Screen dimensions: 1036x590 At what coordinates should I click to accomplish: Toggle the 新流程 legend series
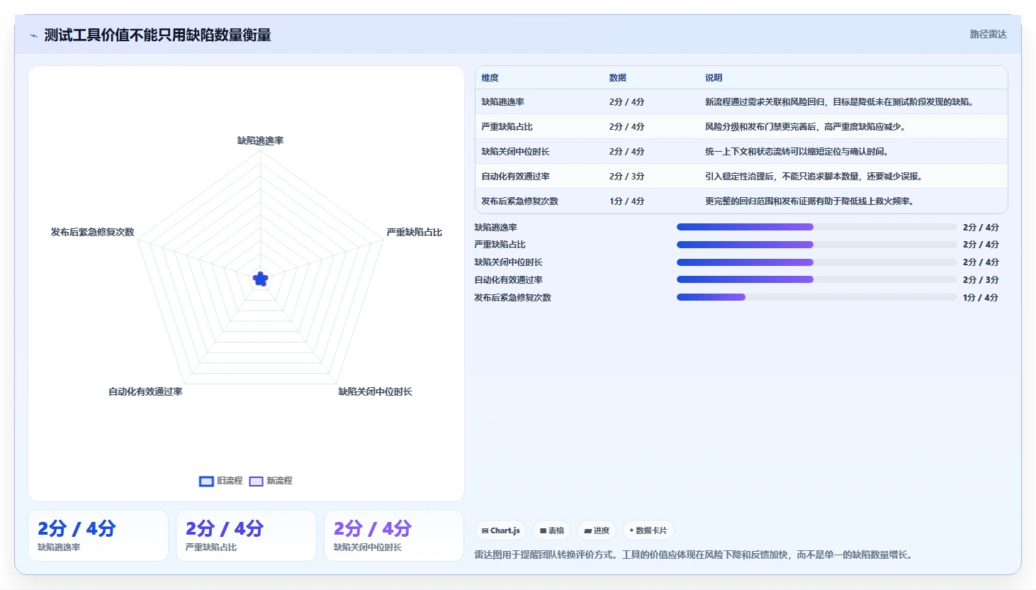[271, 481]
